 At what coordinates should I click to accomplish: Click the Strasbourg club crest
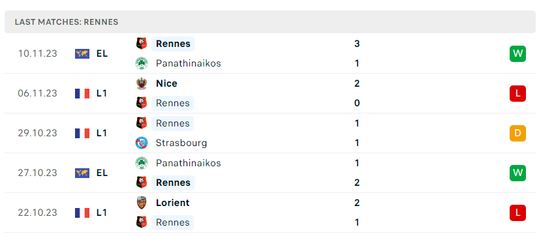tap(142, 143)
